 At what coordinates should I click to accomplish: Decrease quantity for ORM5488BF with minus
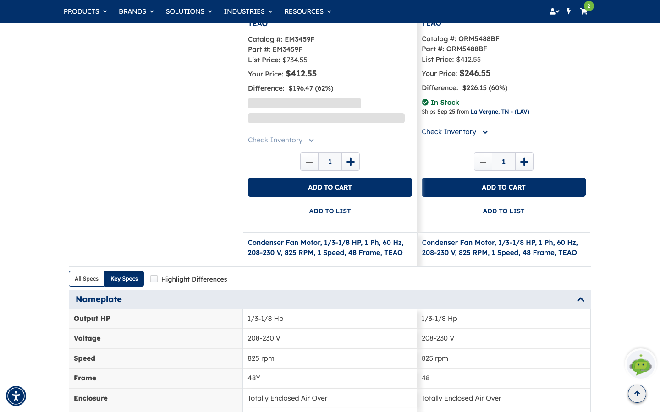[483, 162]
